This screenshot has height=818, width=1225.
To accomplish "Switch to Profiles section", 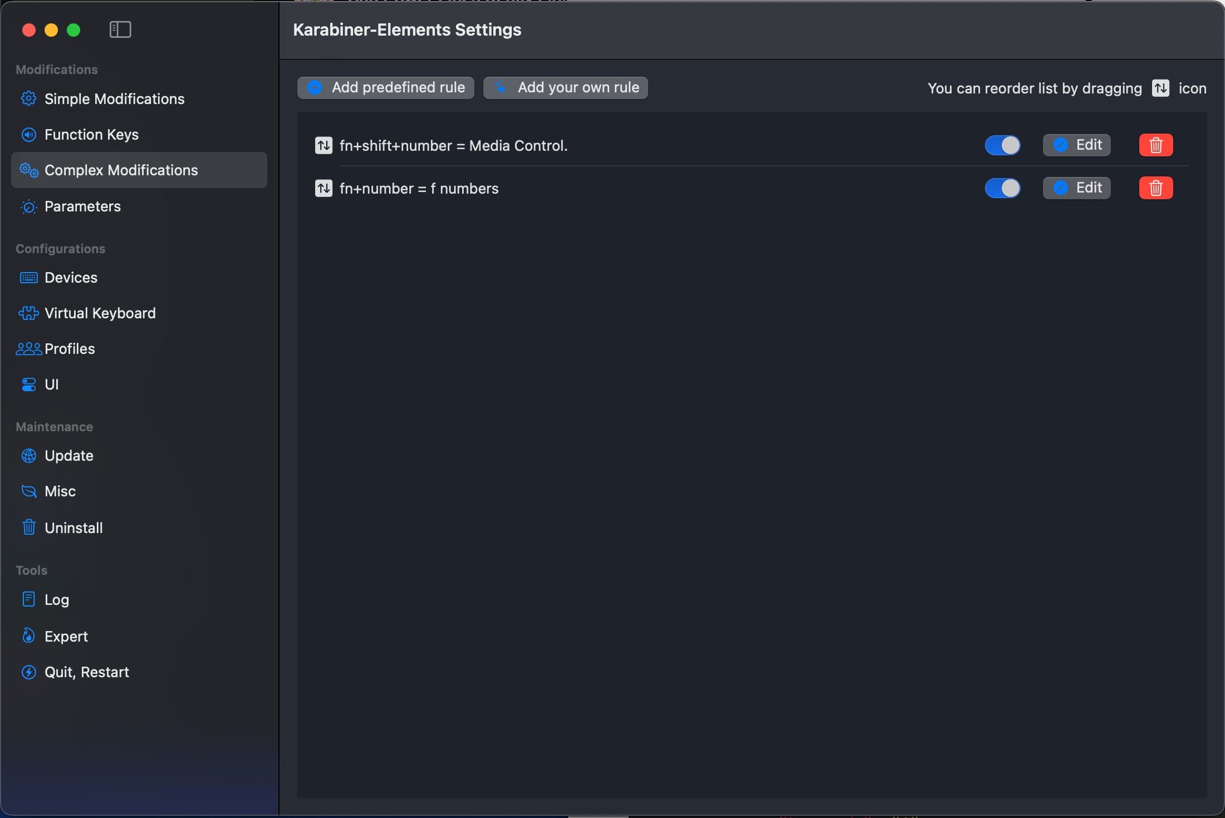I will click(x=139, y=349).
